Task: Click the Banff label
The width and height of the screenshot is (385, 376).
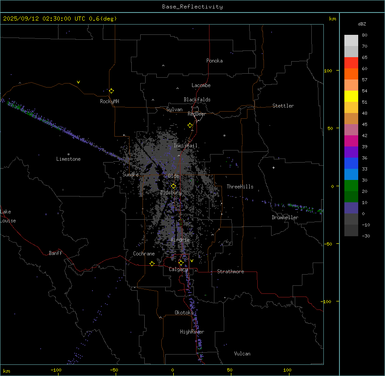Action: [x=55, y=253]
